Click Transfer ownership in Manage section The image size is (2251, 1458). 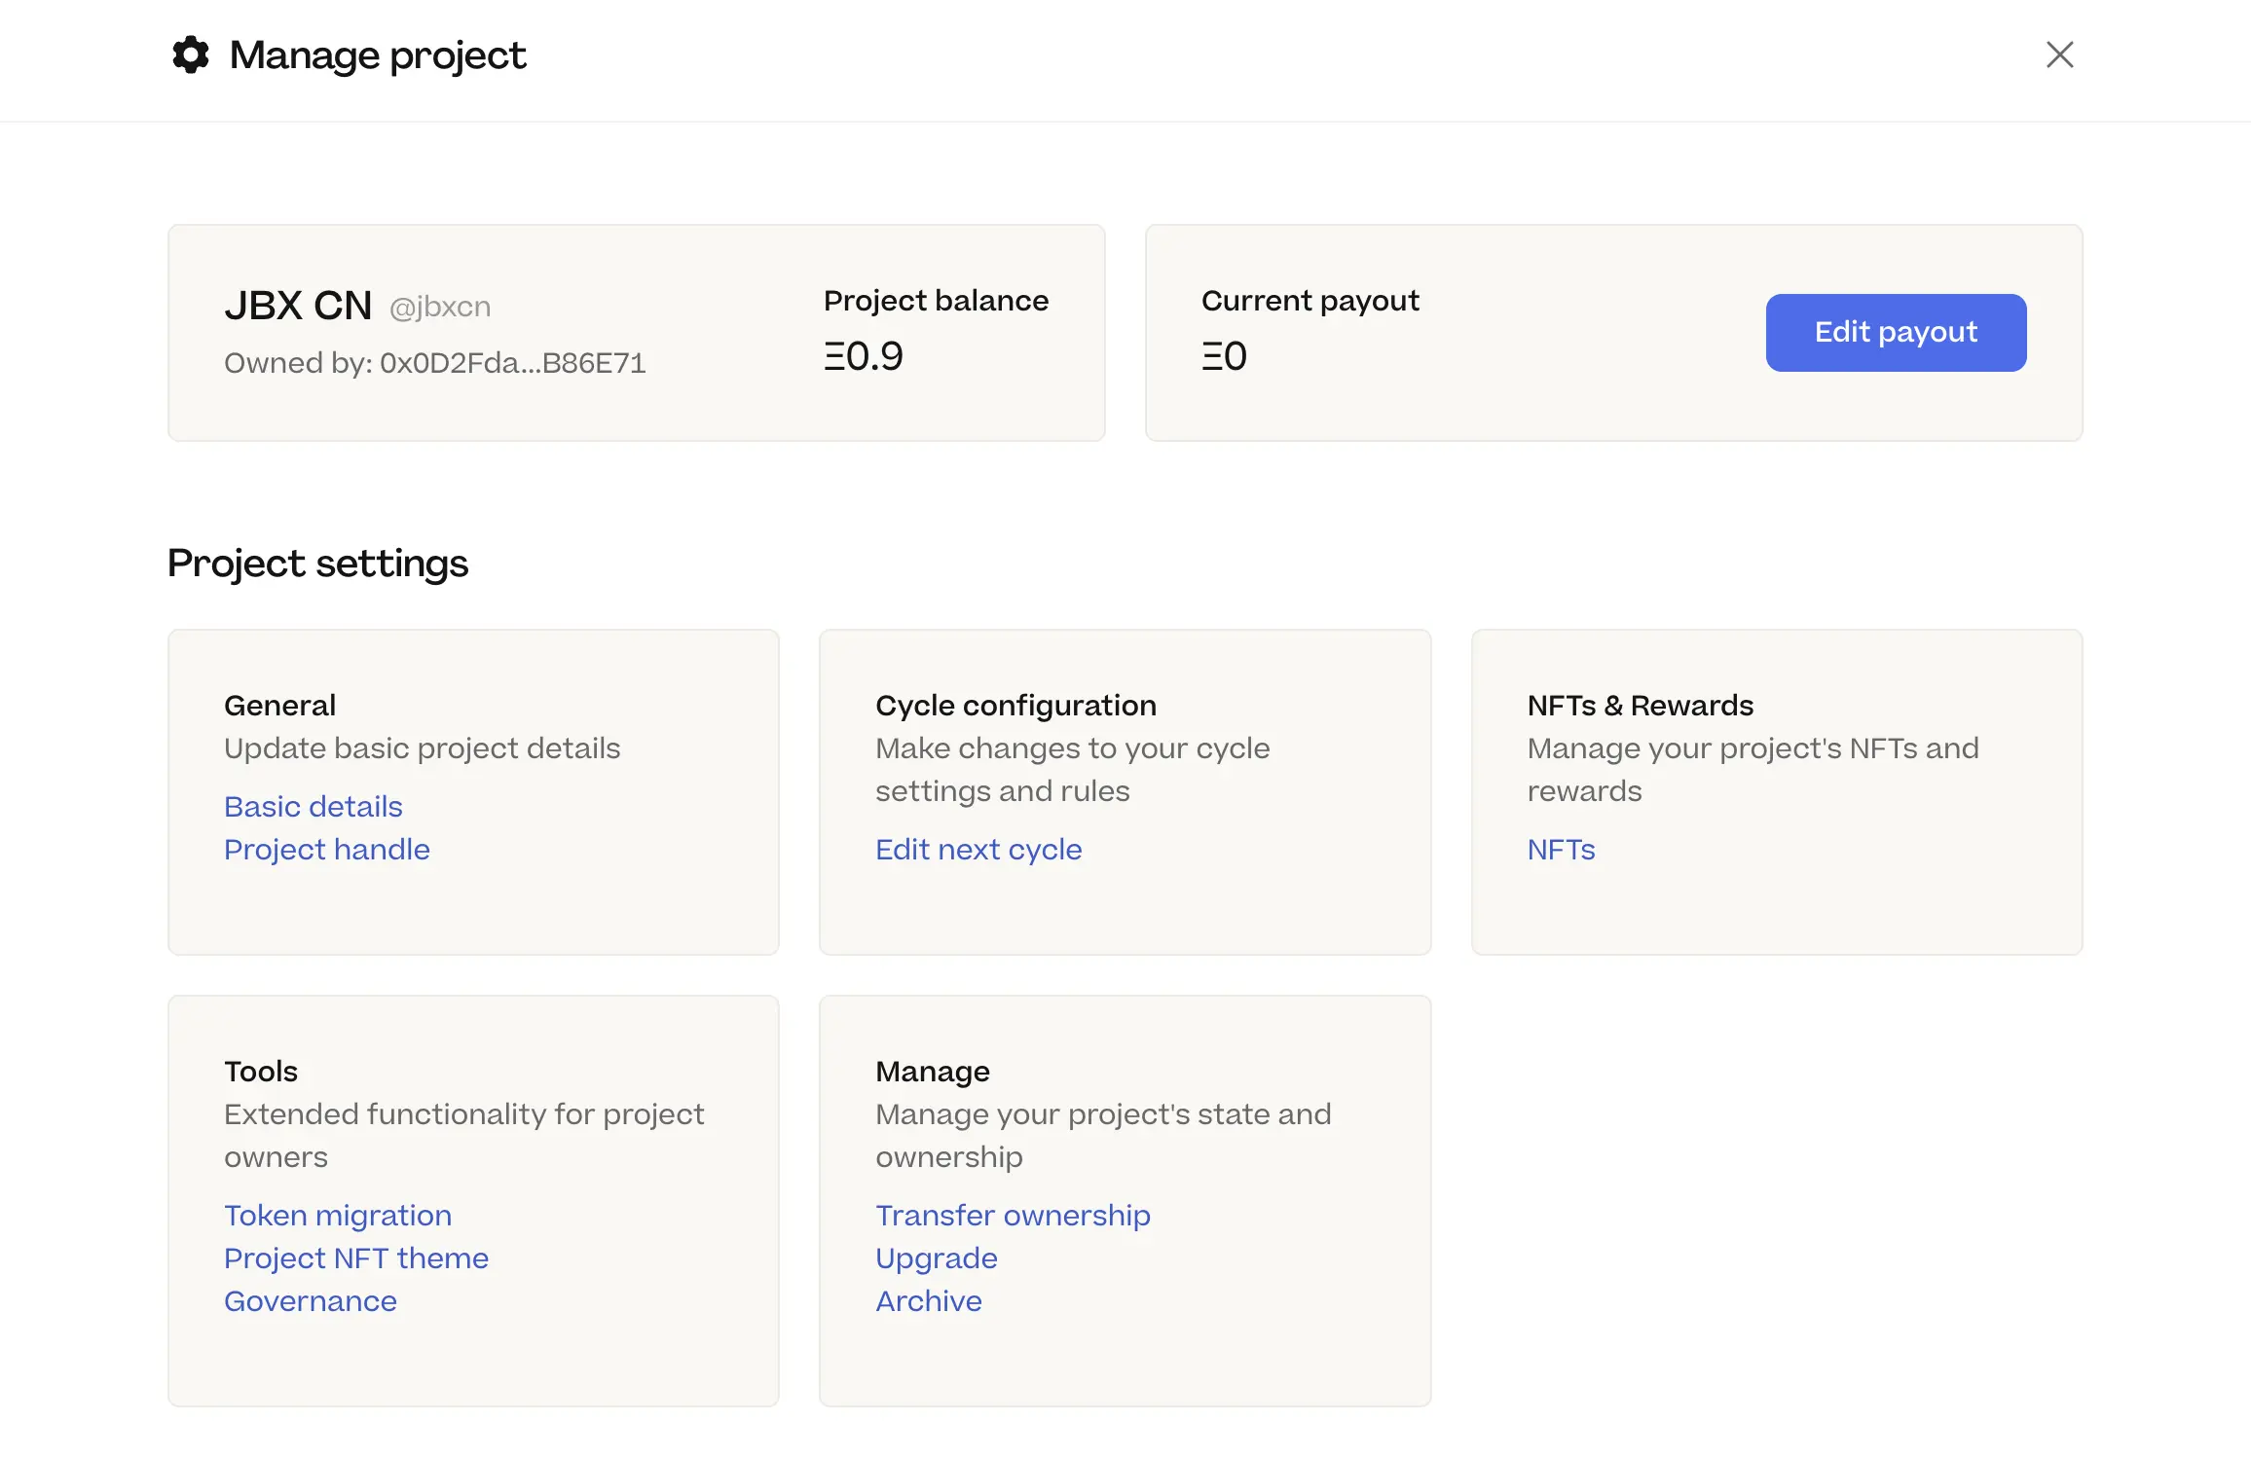click(1013, 1215)
